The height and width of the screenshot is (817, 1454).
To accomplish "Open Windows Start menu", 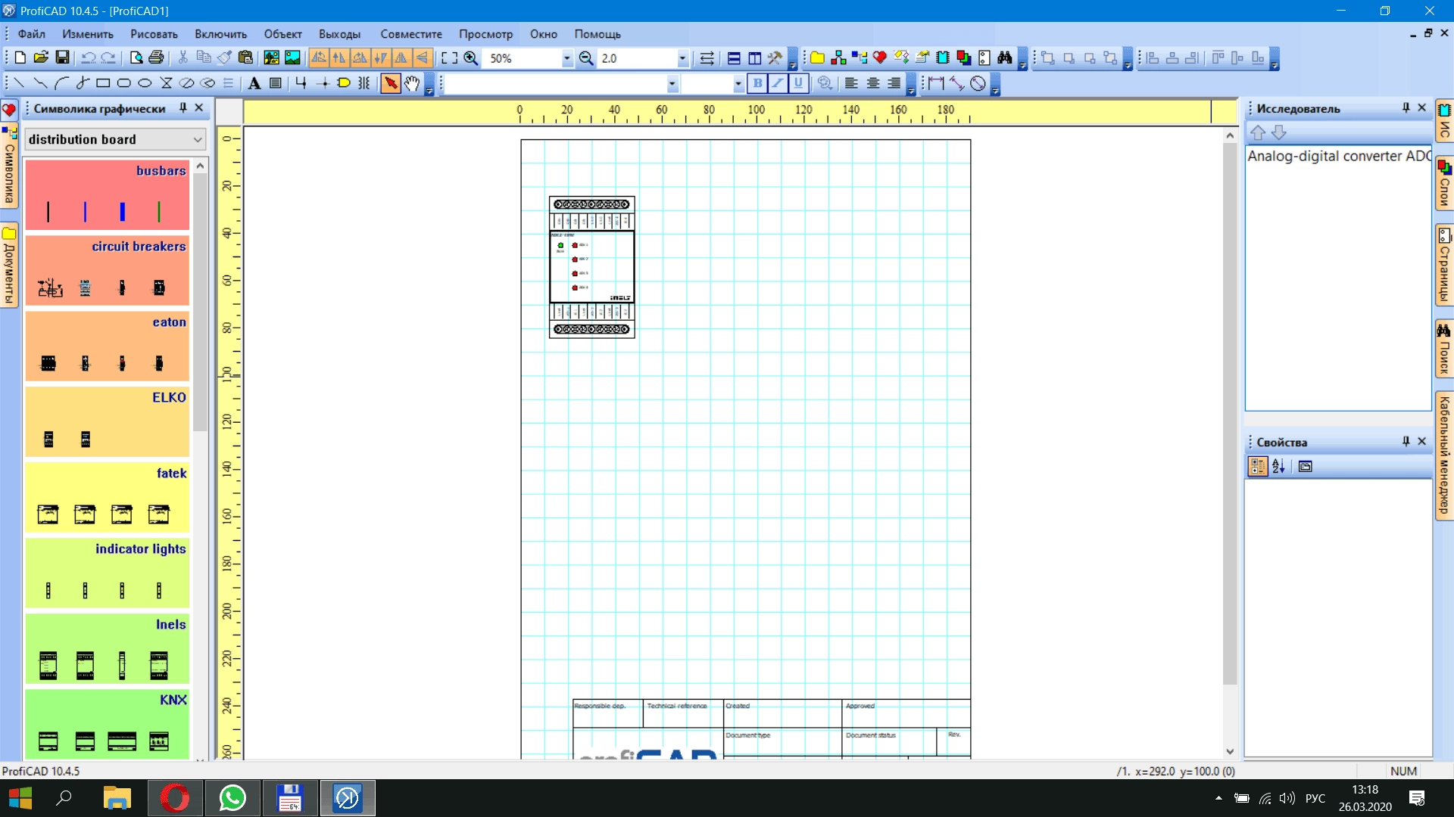I will point(20,798).
